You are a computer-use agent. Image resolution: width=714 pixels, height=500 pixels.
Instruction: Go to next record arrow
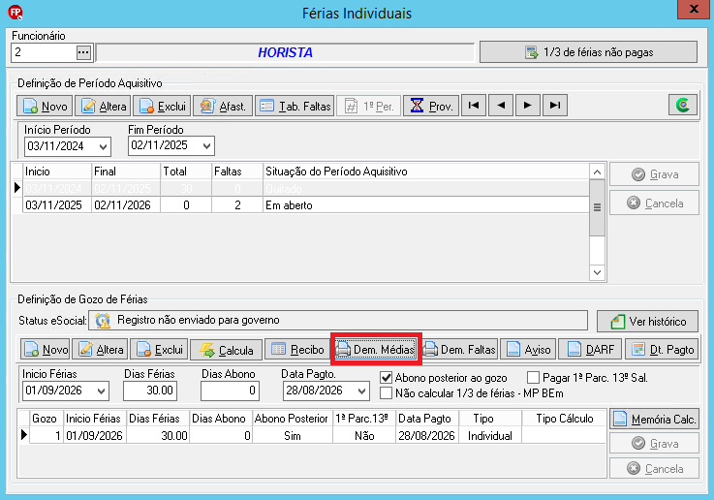coord(528,106)
